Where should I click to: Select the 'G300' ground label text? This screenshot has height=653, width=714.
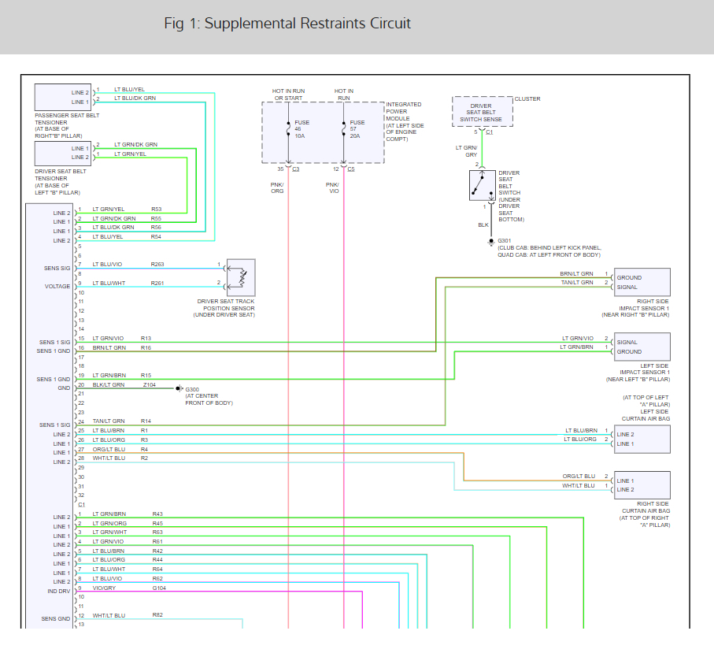(192, 390)
